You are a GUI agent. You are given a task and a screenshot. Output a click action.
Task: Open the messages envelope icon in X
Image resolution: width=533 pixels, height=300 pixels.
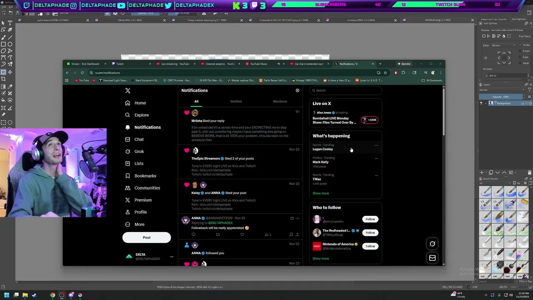pyautogui.click(x=432, y=258)
